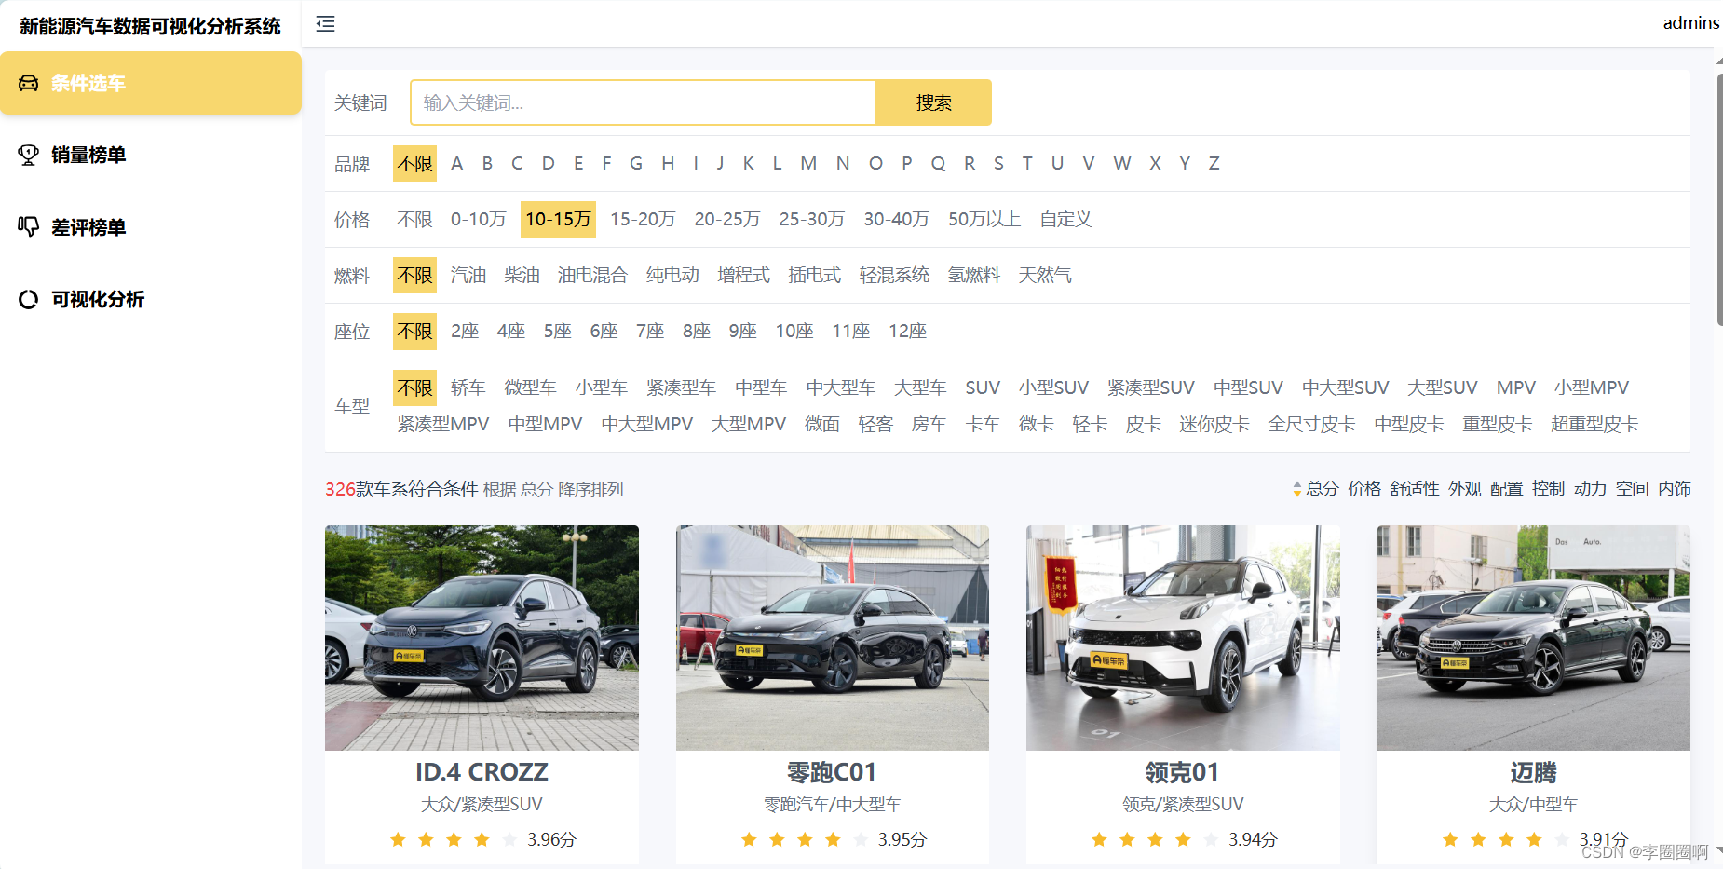Sort results by 动力
The height and width of the screenshot is (869, 1723).
pos(1591,489)
